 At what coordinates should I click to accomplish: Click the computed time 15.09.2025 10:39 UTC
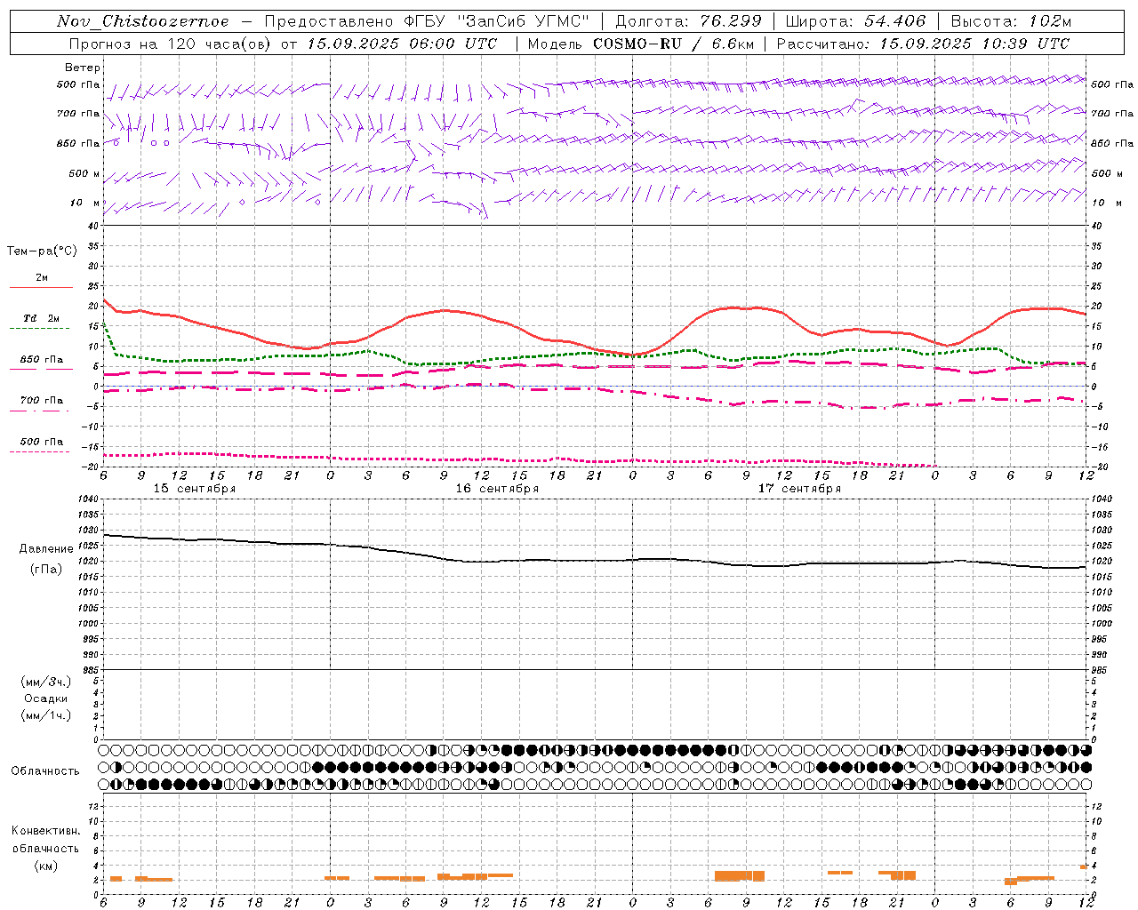click(974, 44)
